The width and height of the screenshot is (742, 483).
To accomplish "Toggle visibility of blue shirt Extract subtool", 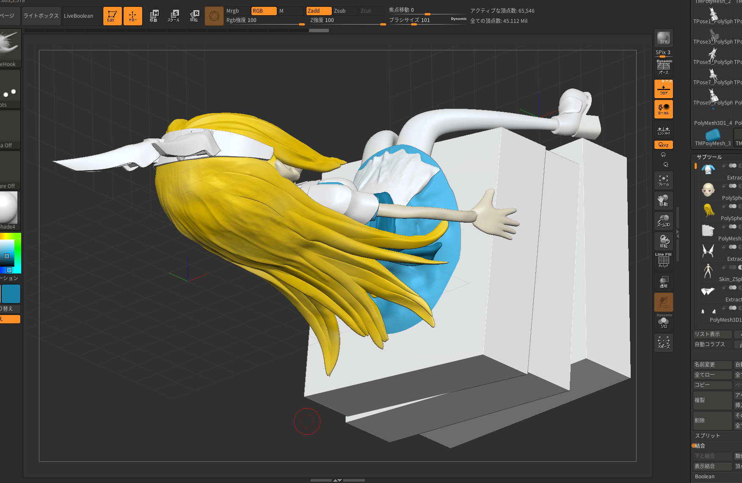I will [x=733, y=166].
